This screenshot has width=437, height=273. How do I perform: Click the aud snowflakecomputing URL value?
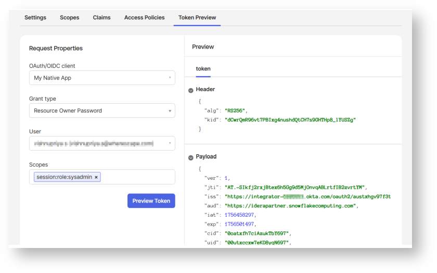point(291,206)
